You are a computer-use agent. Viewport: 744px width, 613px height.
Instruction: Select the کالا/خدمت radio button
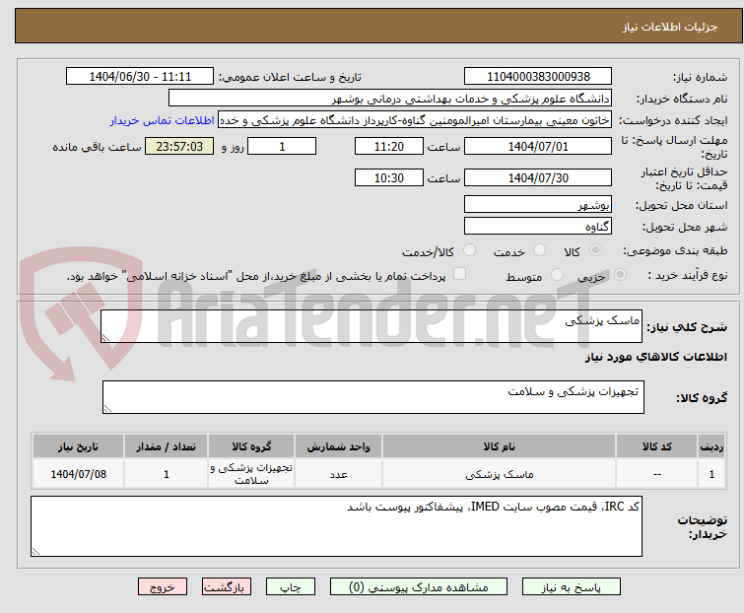(469, 250)
